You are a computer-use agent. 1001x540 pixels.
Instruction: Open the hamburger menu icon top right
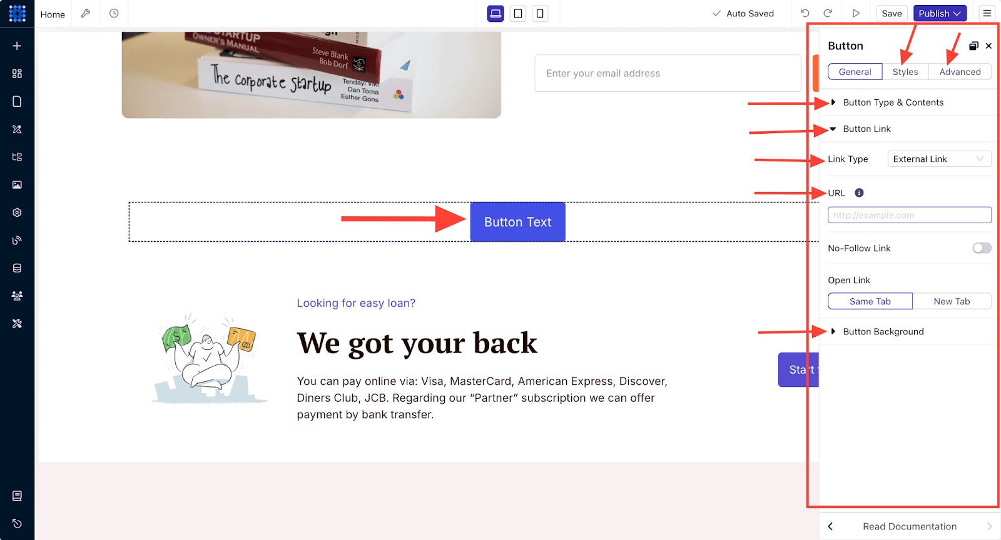[987, 13]
